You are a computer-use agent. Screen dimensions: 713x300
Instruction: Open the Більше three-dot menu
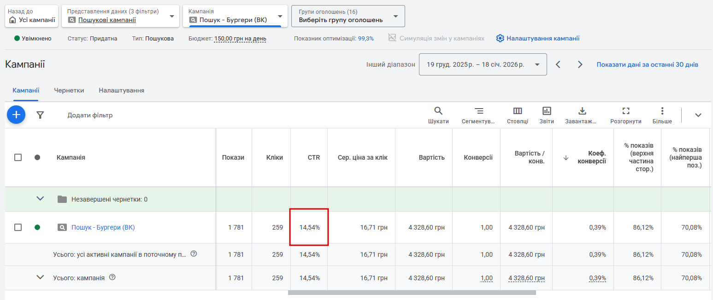pos(662,115)
